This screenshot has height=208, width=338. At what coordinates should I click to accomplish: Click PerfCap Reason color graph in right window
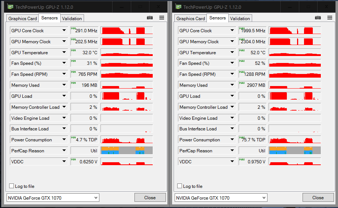tap(295, 151)
